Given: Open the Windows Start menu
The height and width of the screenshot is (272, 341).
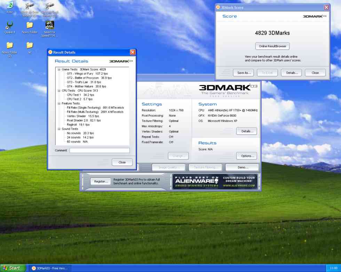Looking at the screenshot, I should coord(13,268).
